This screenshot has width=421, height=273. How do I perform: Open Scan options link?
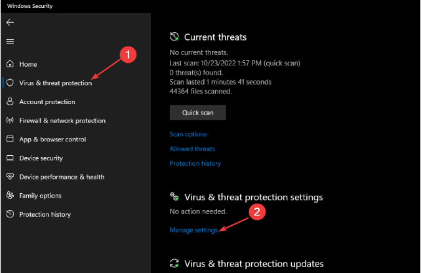(188, 134)
